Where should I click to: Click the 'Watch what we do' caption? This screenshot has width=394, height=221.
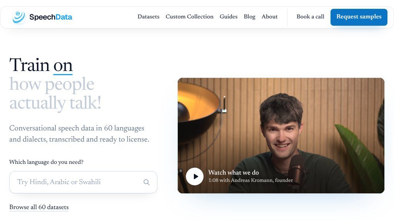point(234,172)
